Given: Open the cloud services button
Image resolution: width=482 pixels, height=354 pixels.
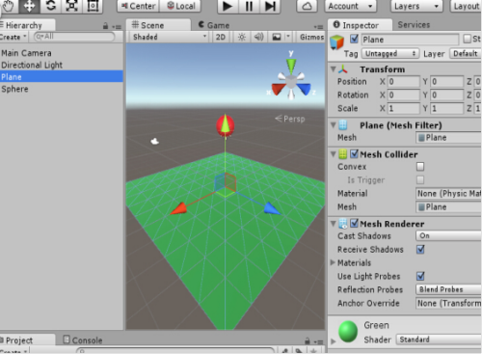Looking at the screenshot, I should click(x=307, y=6).
